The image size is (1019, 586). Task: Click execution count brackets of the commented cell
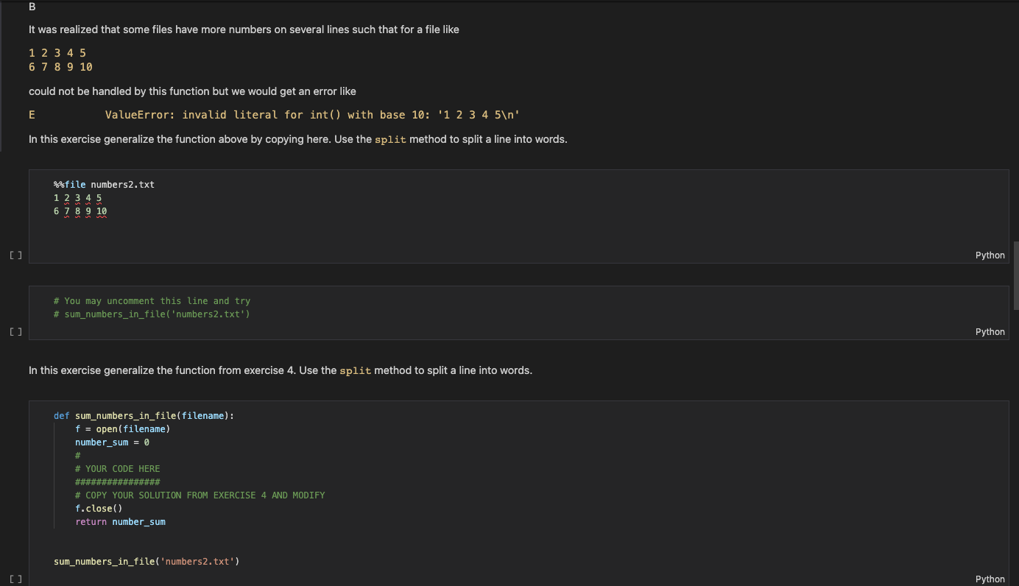(x=15, y=332)
